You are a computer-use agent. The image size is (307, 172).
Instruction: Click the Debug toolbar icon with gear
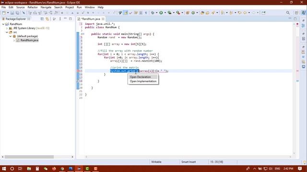(x=153, y=13)
